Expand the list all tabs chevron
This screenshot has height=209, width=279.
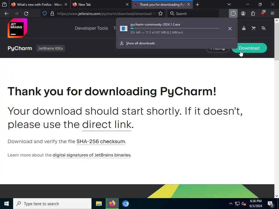(229, 4)
